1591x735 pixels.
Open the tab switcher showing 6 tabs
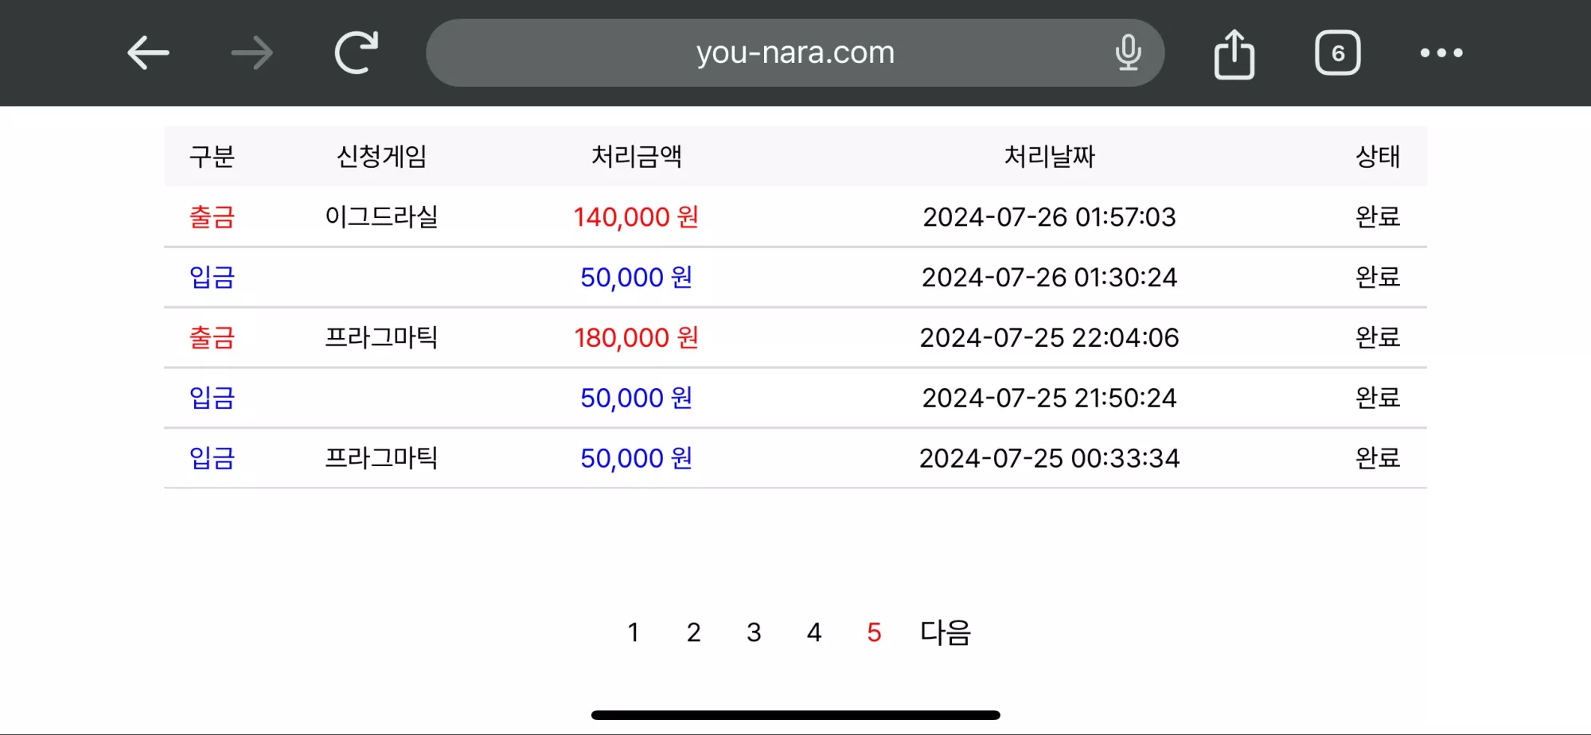[x=1338, y=53]
